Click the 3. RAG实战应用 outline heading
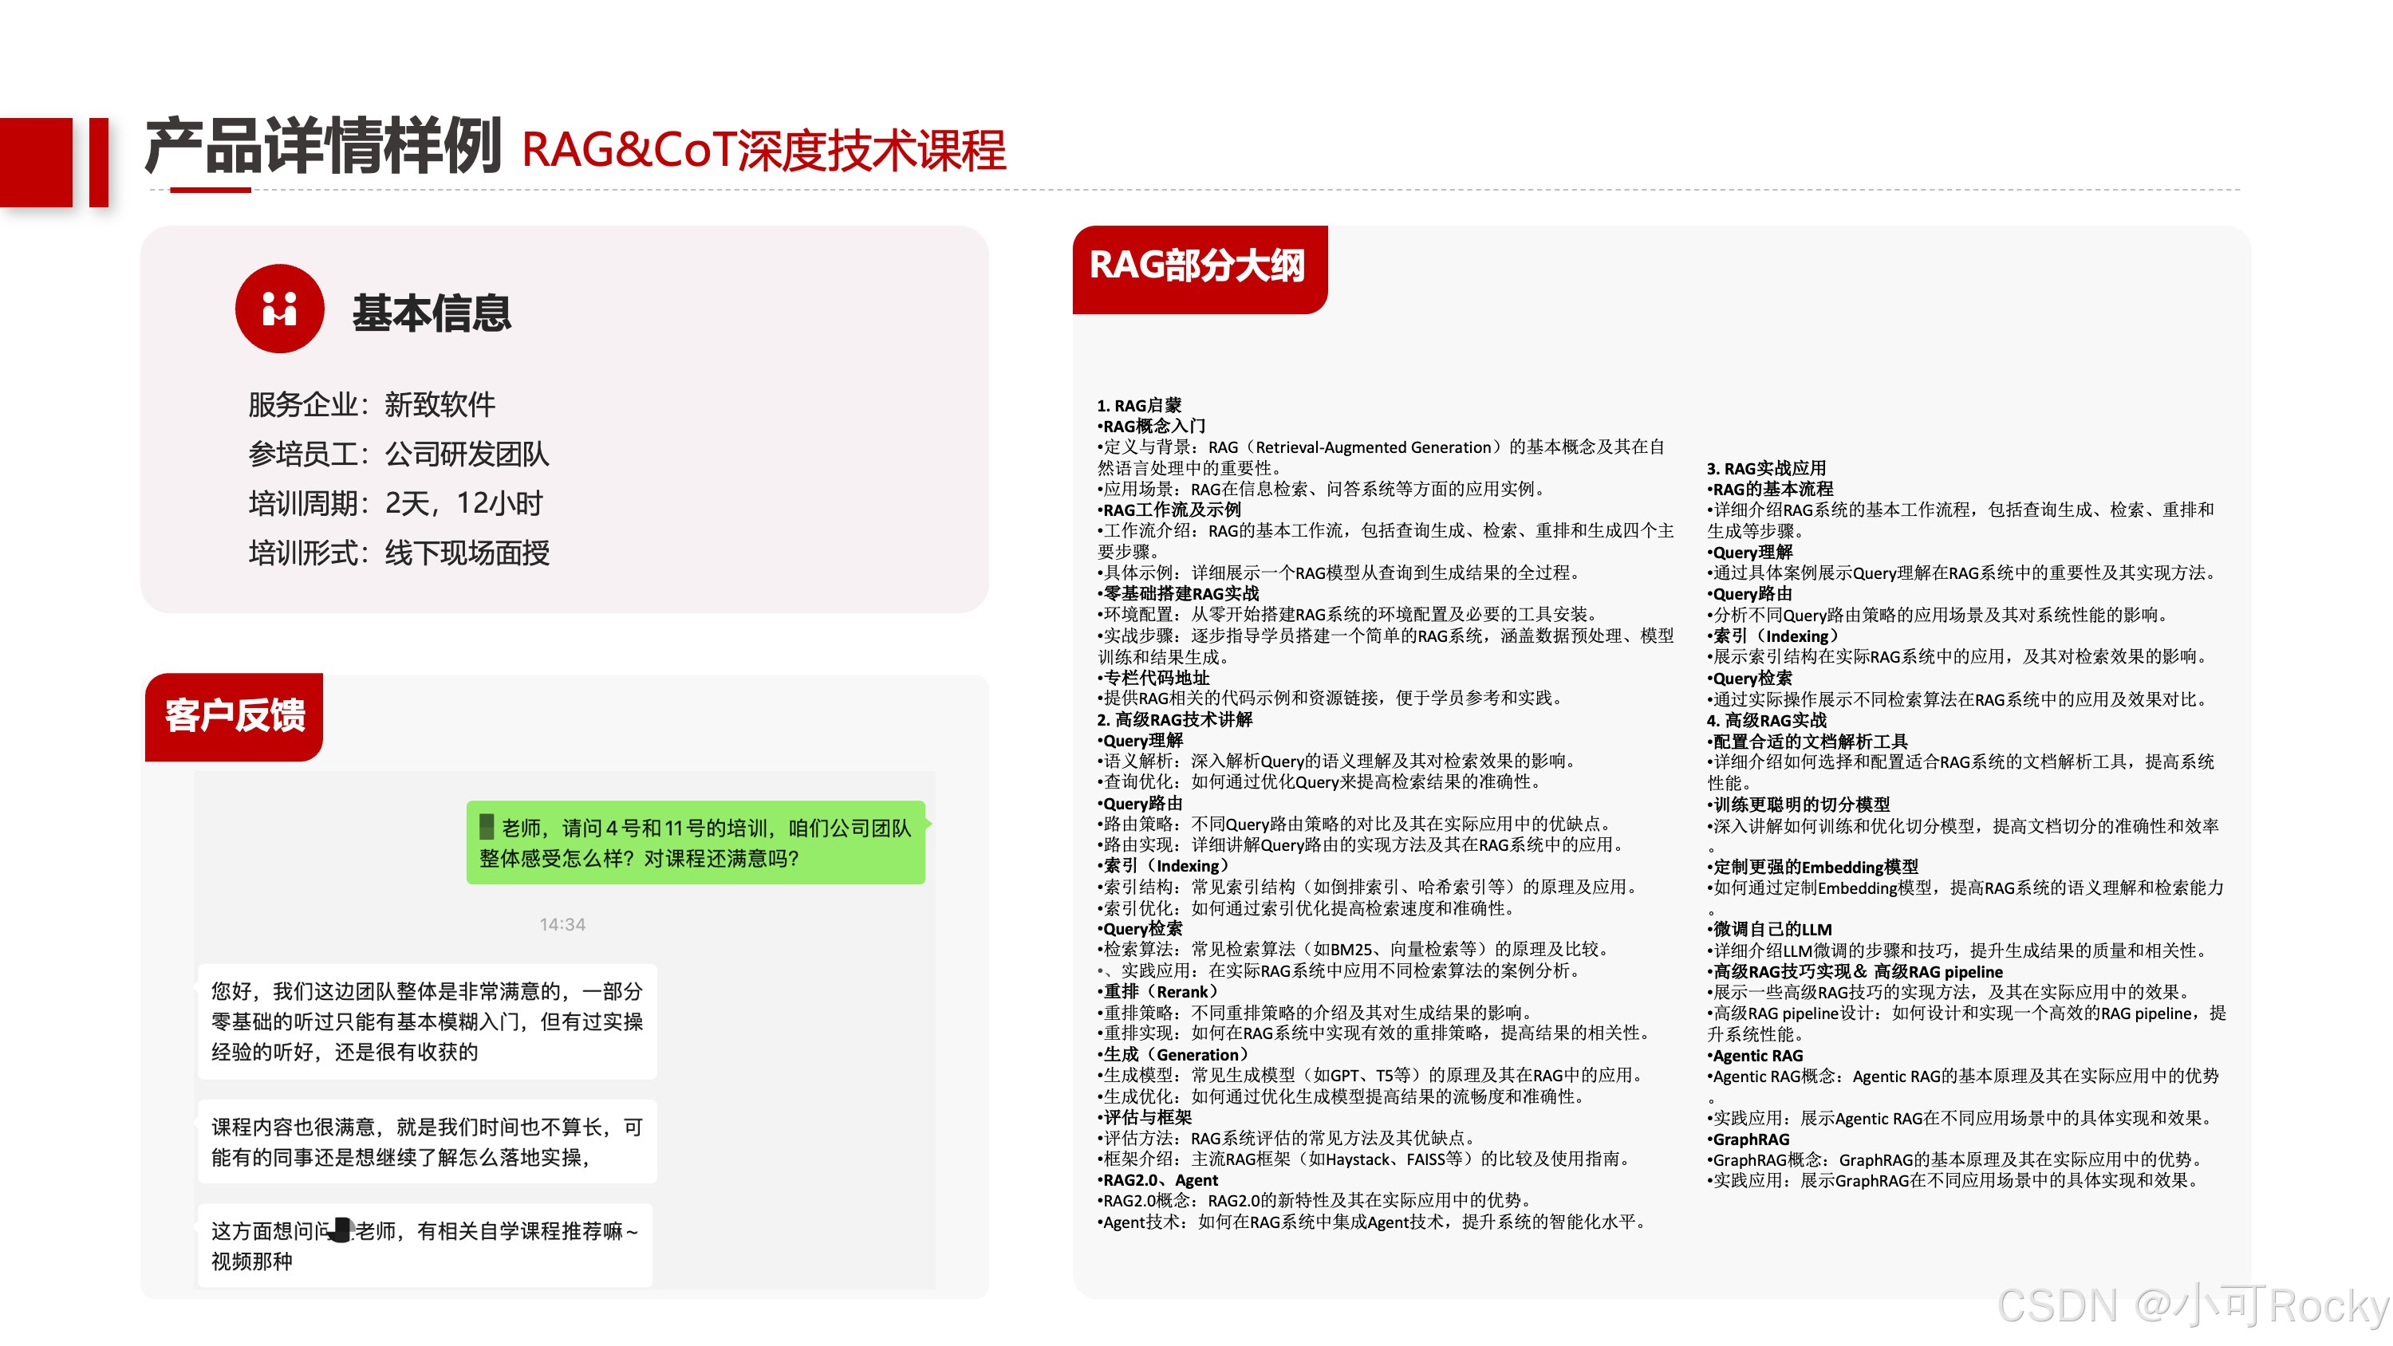The image size is (2393, 1346). pos(1765,468)
